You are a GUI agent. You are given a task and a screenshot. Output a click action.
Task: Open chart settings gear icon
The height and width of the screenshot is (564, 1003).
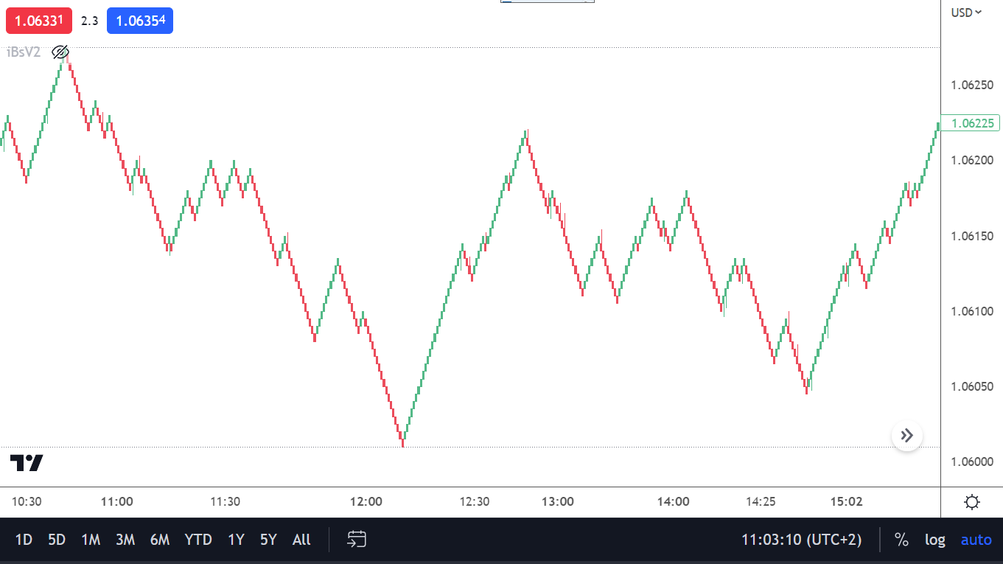pos(971,503)
